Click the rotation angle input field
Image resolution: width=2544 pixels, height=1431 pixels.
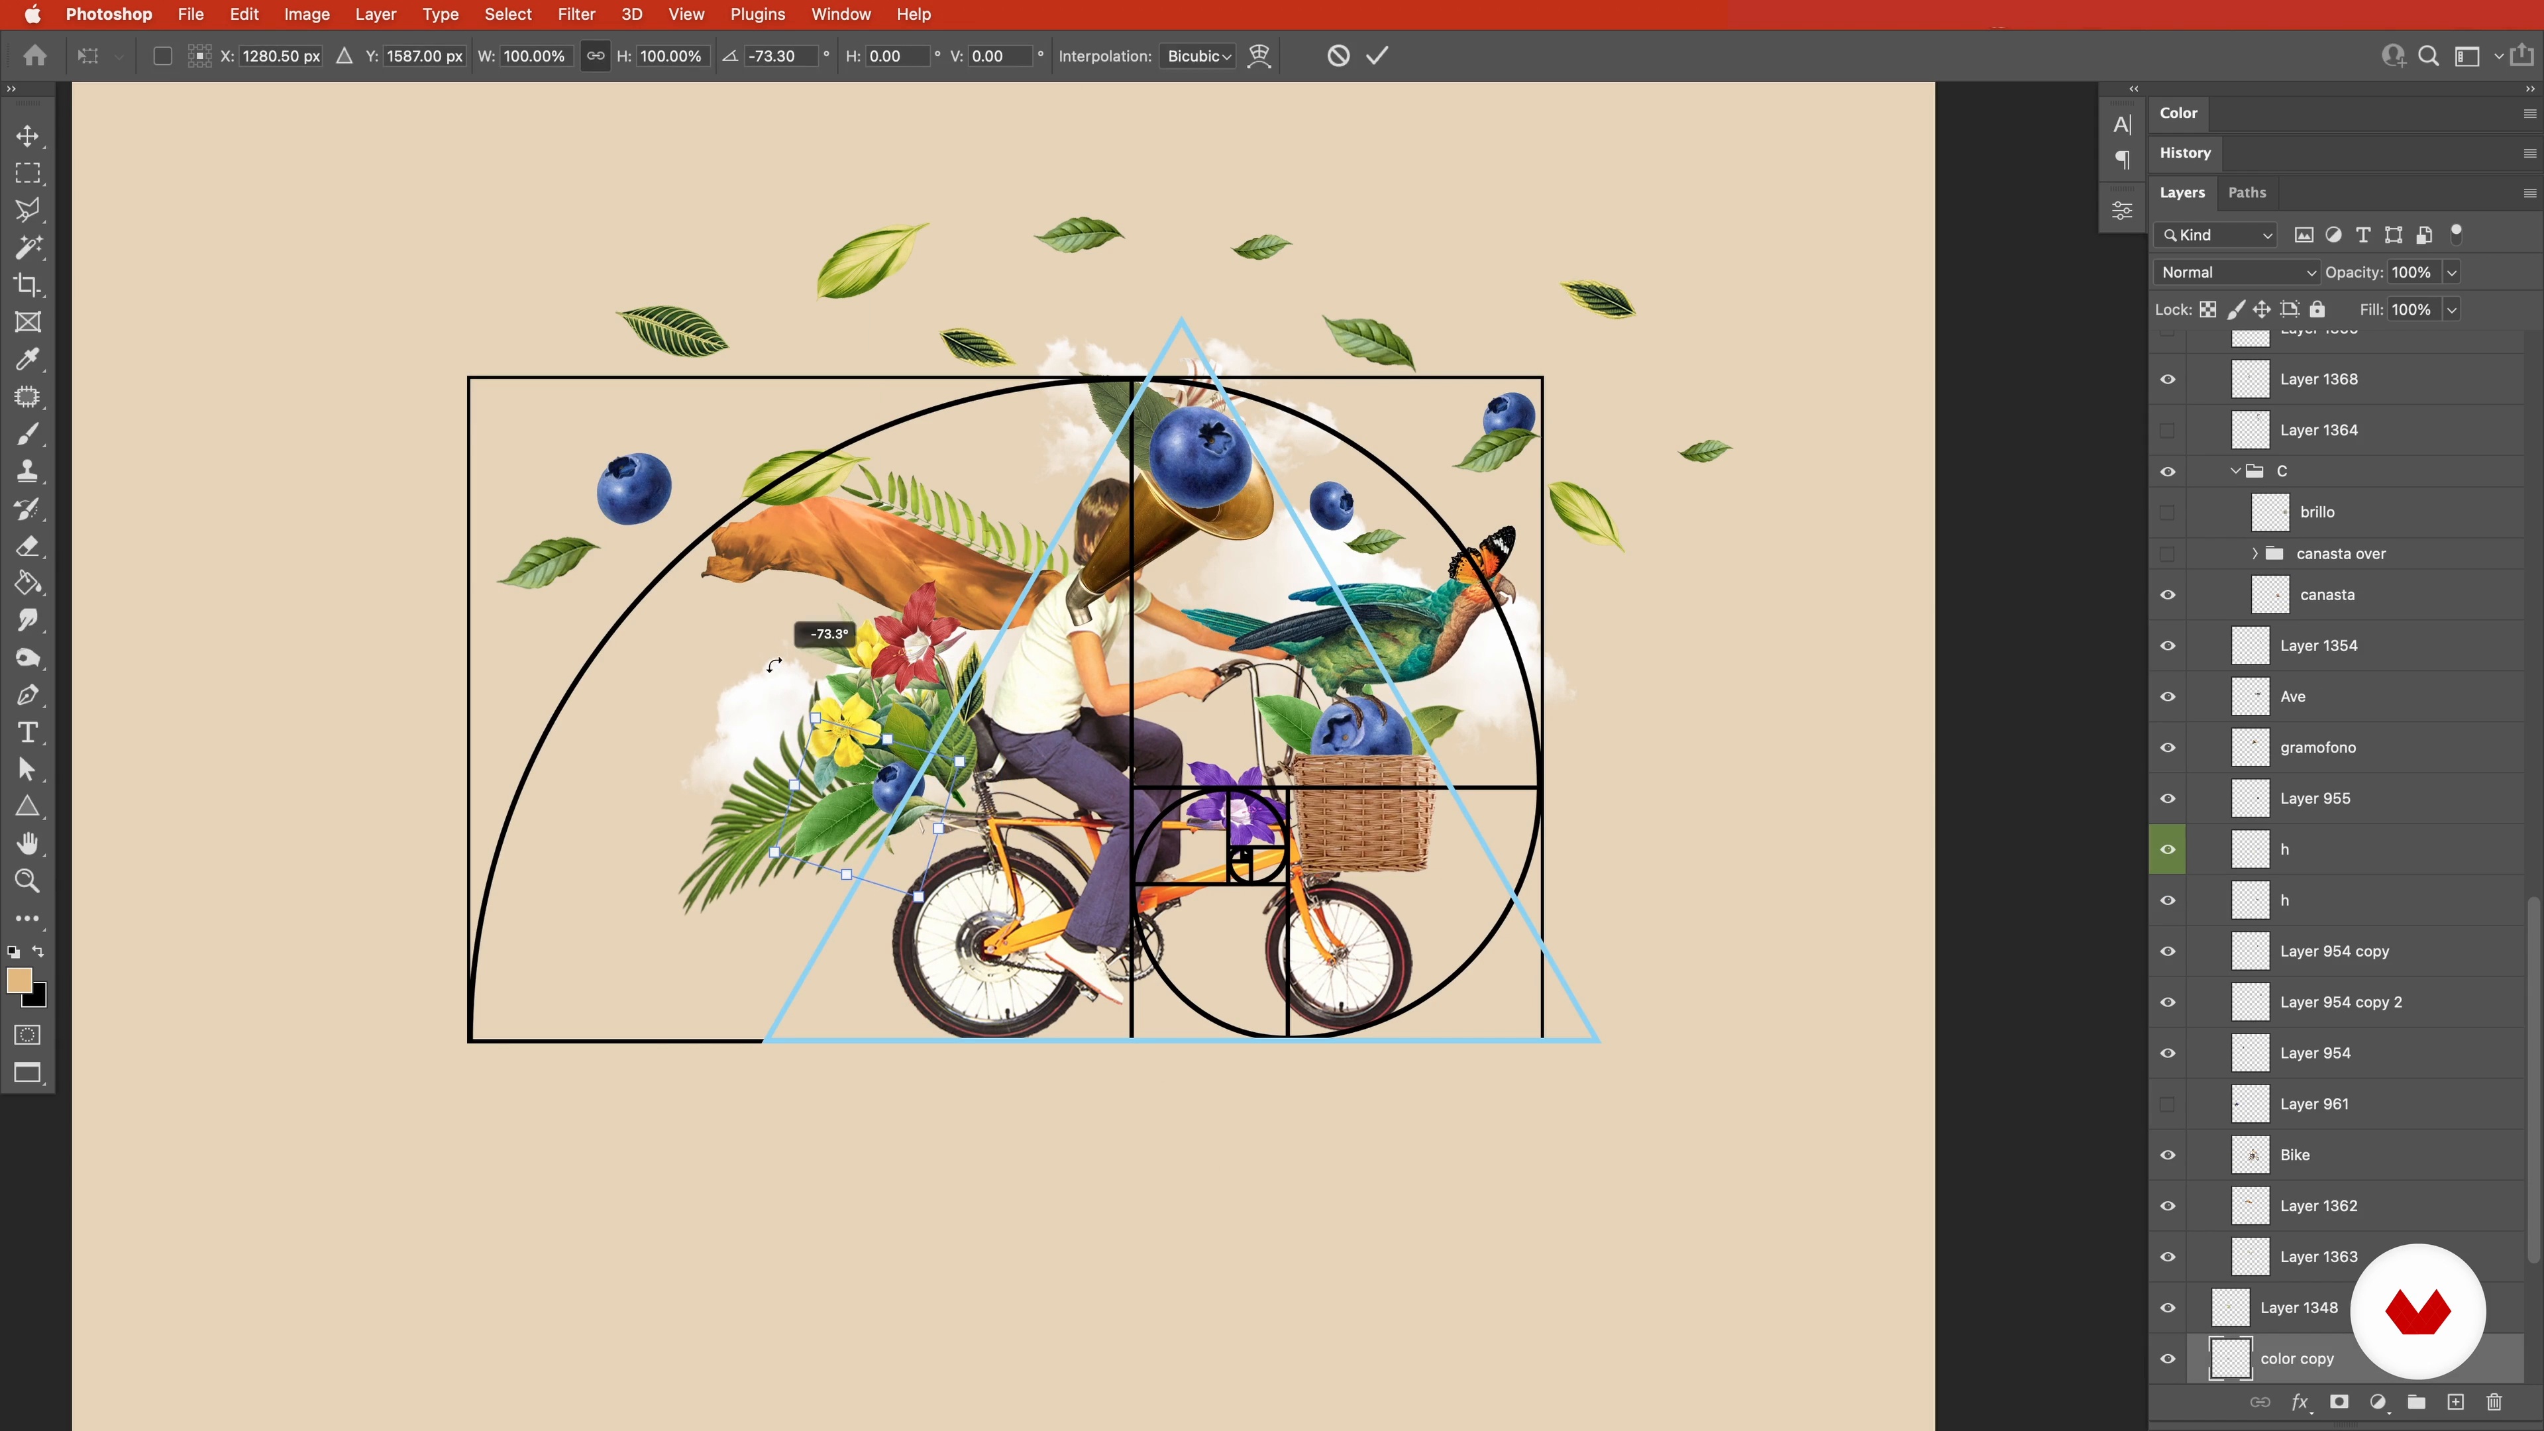pos(781,56)
